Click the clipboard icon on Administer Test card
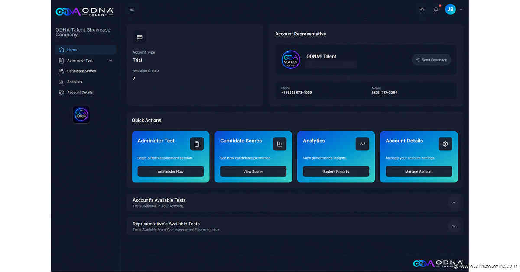520x272 pixels. (x=197, y=144)
